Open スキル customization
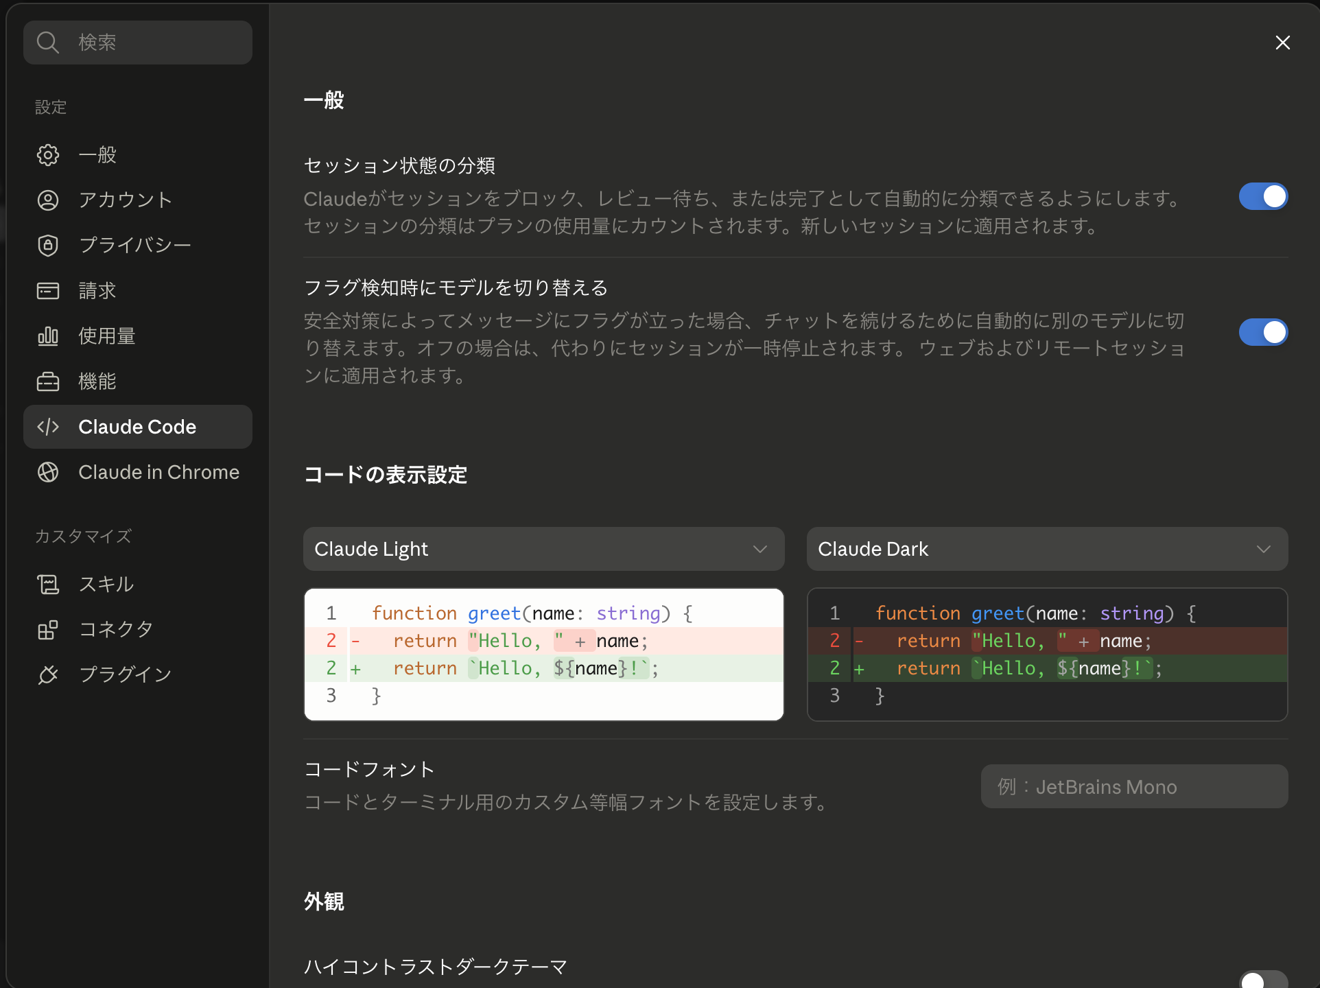The image size is (1320, 988). [x=138, y=585]
